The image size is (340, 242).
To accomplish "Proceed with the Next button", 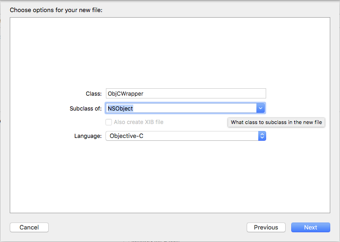I will (x=310, y=228).
